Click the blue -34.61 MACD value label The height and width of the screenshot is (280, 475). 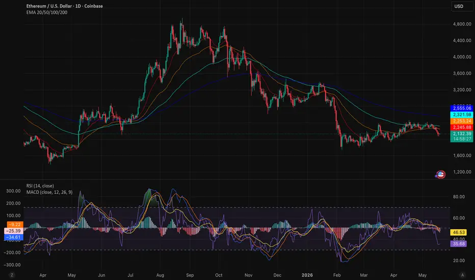[14, 237]
